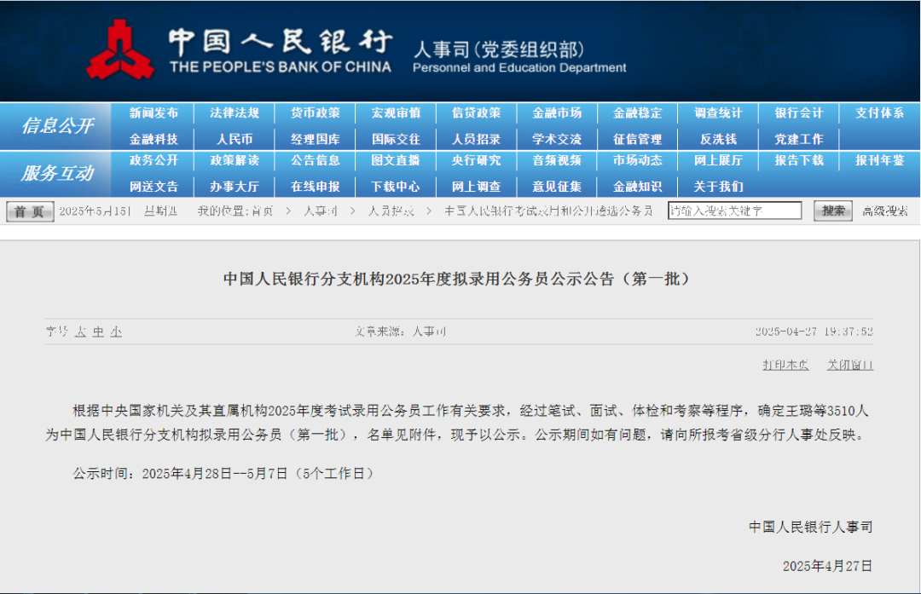Click signature 中国人民银行人事司
Image resolution: width=921 pixels, height=594 pixels.
811,527
